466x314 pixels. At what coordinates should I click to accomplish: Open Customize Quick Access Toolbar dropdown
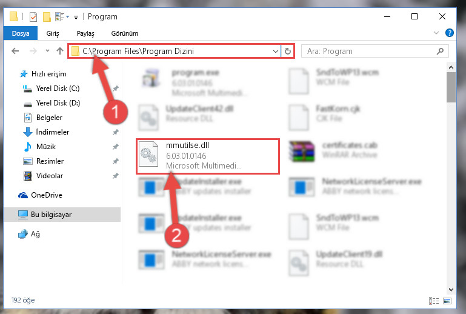click(x=76, y=17)
